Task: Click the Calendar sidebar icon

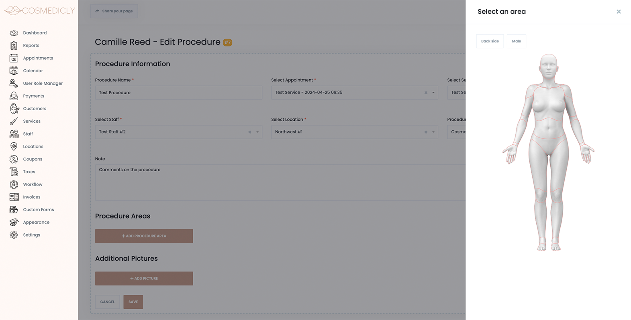Action: (14, 71)
